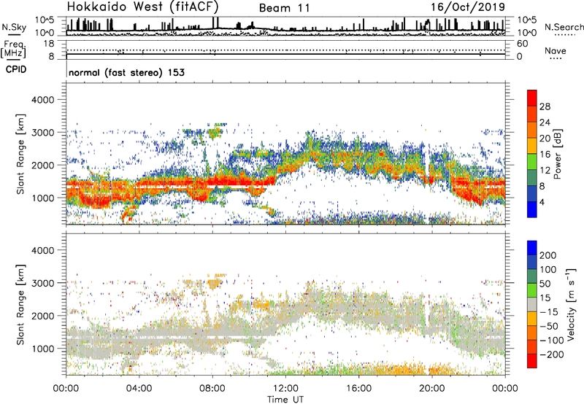Pick the teal Velocity swatch between 100 and 50

tap(532, 276)
